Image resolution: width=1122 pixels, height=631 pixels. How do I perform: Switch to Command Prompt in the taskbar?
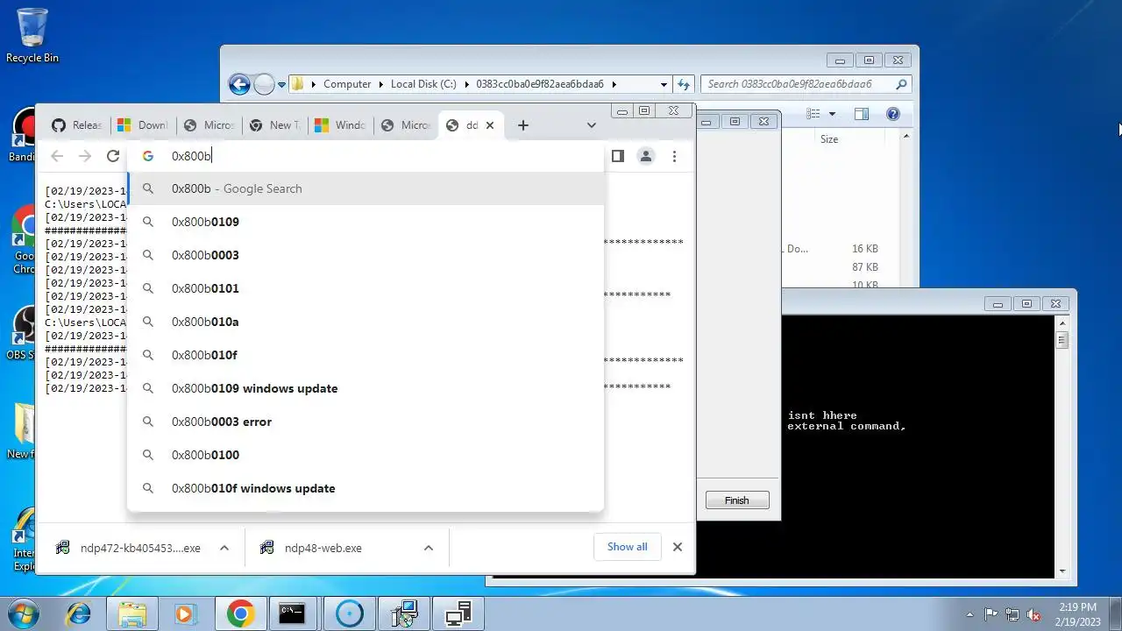pos(292,614)
